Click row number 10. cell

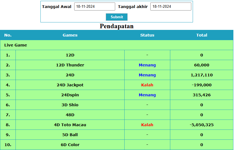click(8, 145)
